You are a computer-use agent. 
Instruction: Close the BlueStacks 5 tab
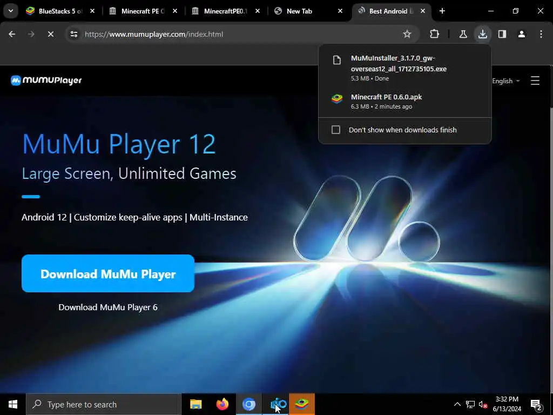pos(92,11)
